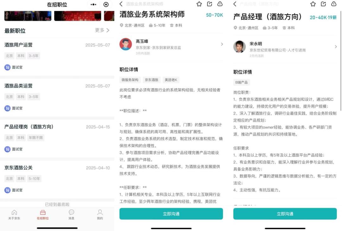Open the first banner photo thumbnail
The image size is (342, 231).
28,16
